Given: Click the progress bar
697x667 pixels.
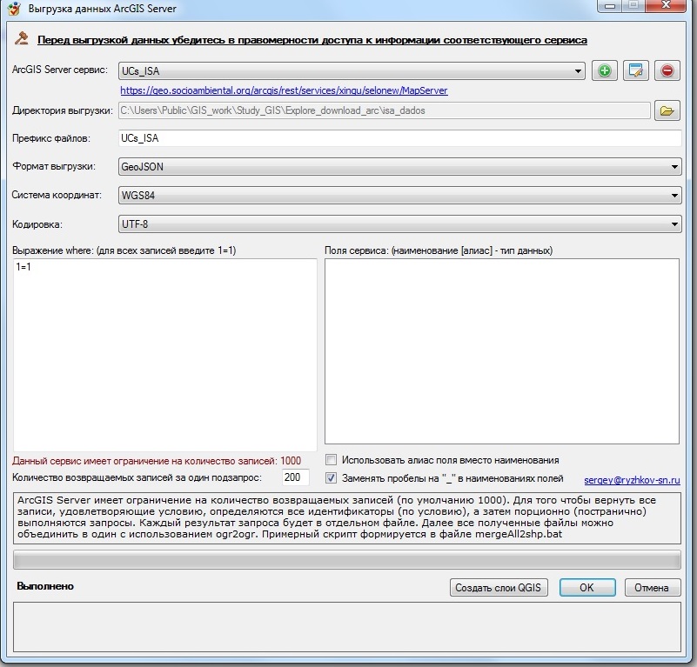Looking at the screenshot, I should 346,560.
